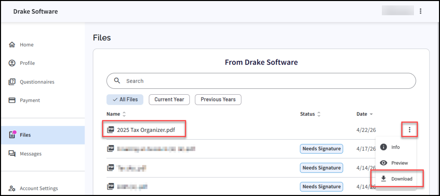Viewport: 440px width, 196px height.
Task: Filter files by Previous Years
Action: (x=218, y=99)
